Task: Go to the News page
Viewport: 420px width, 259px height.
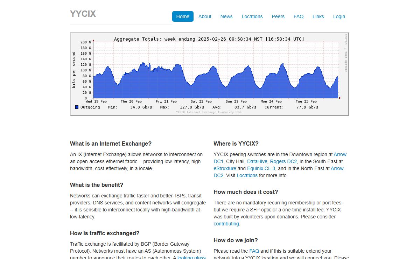Action: click(x=226, y=16)
